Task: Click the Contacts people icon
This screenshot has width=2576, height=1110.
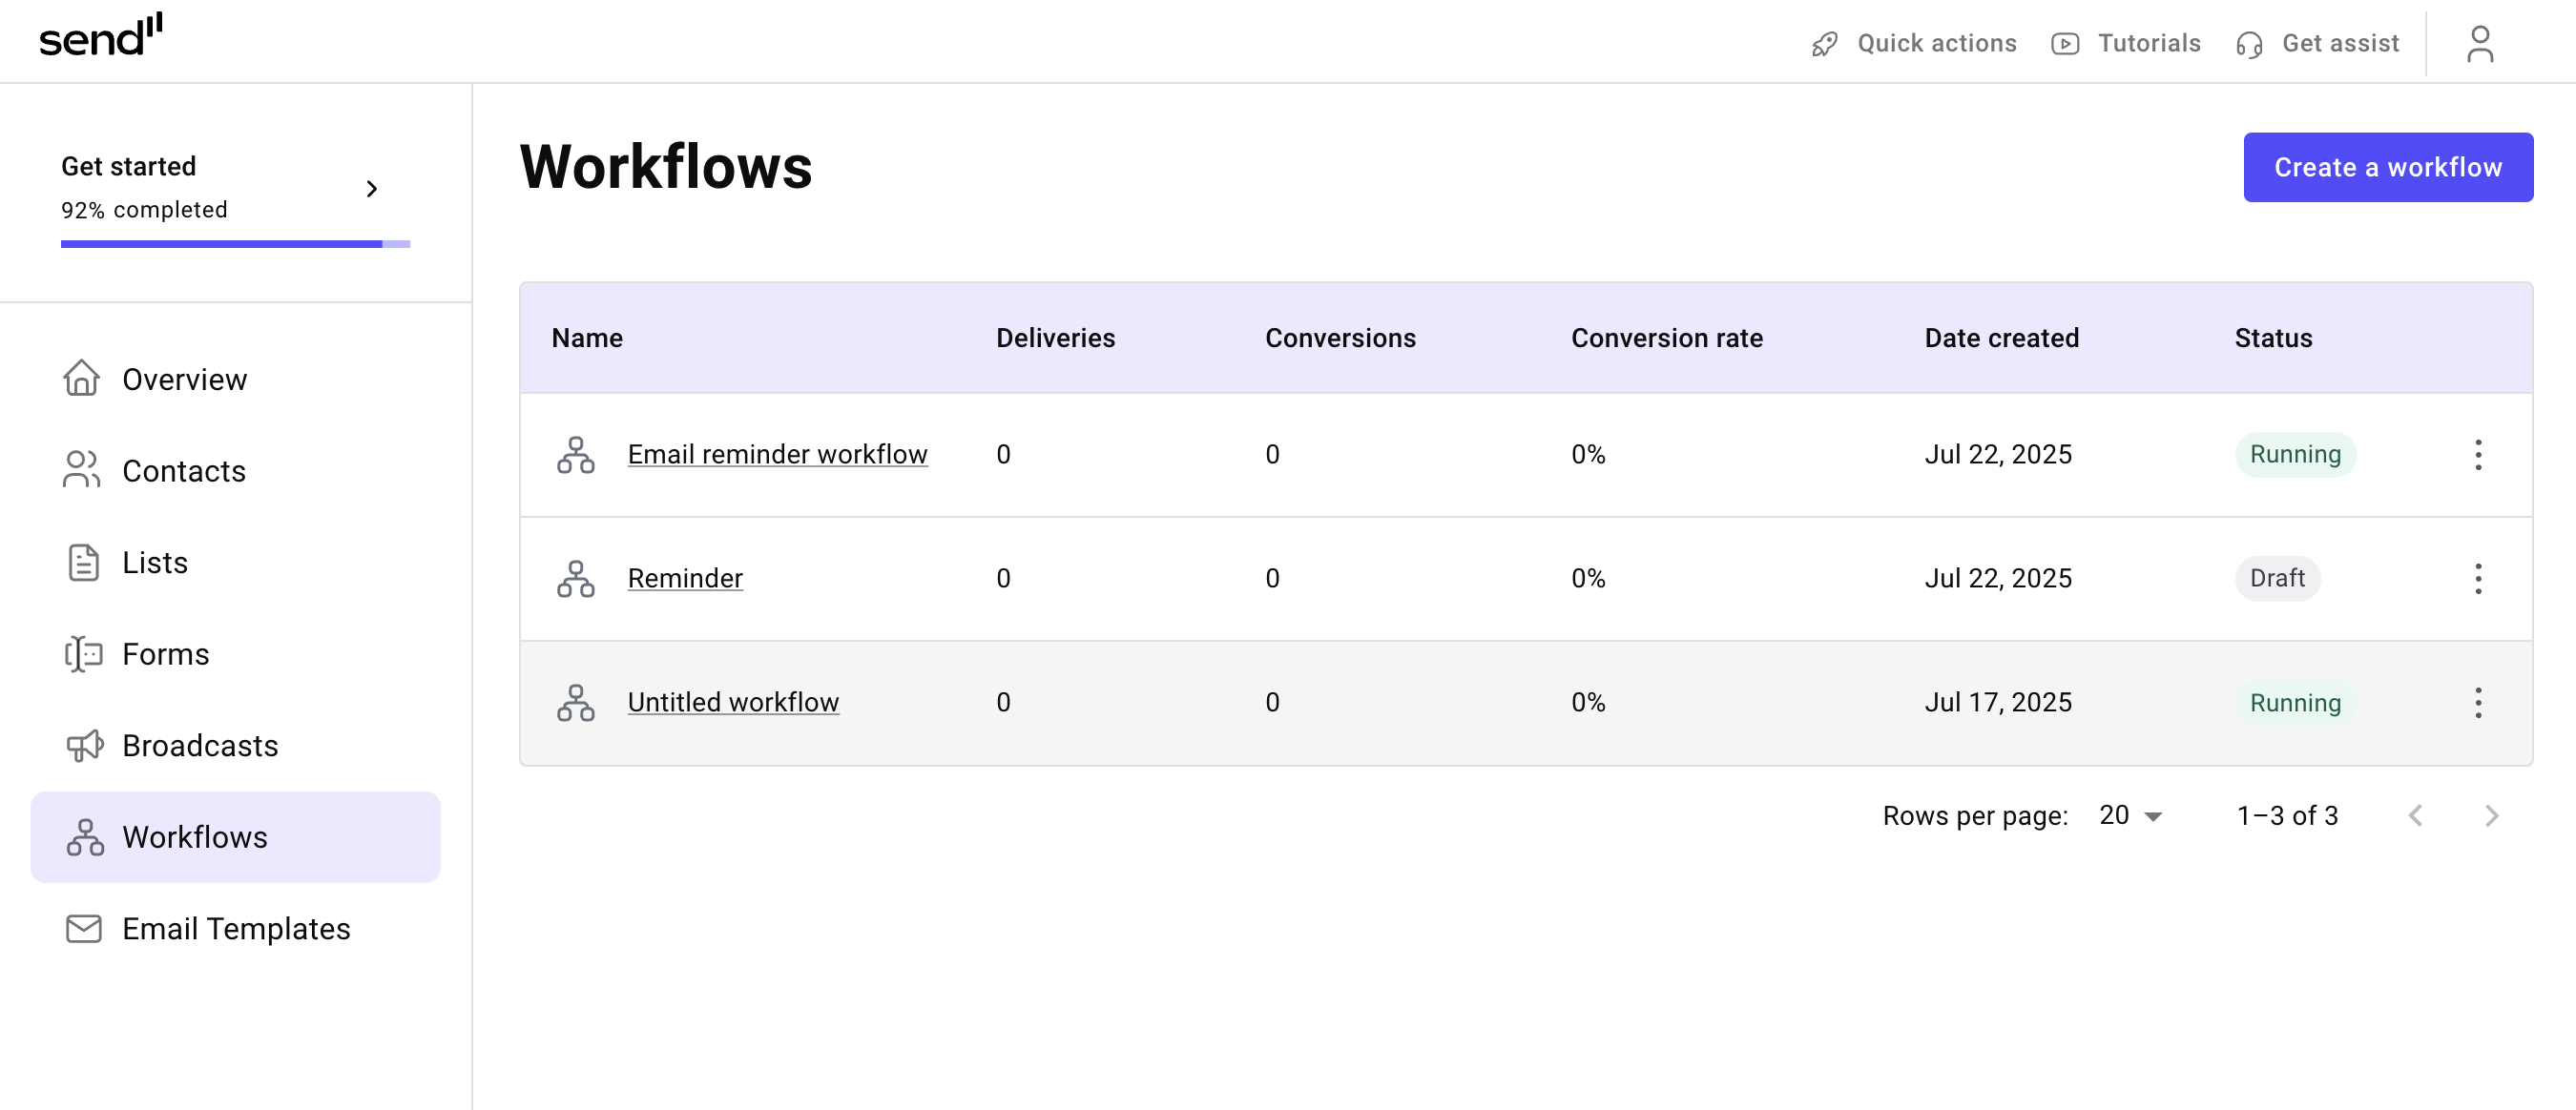Action: (x=82, y=469)
